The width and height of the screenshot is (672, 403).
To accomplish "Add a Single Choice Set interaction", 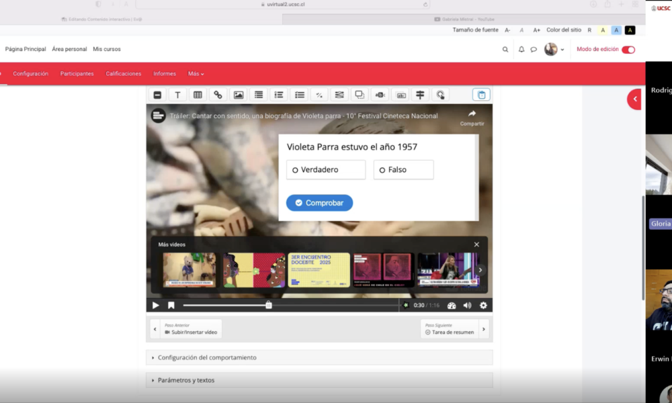I will tap(279, 95).
